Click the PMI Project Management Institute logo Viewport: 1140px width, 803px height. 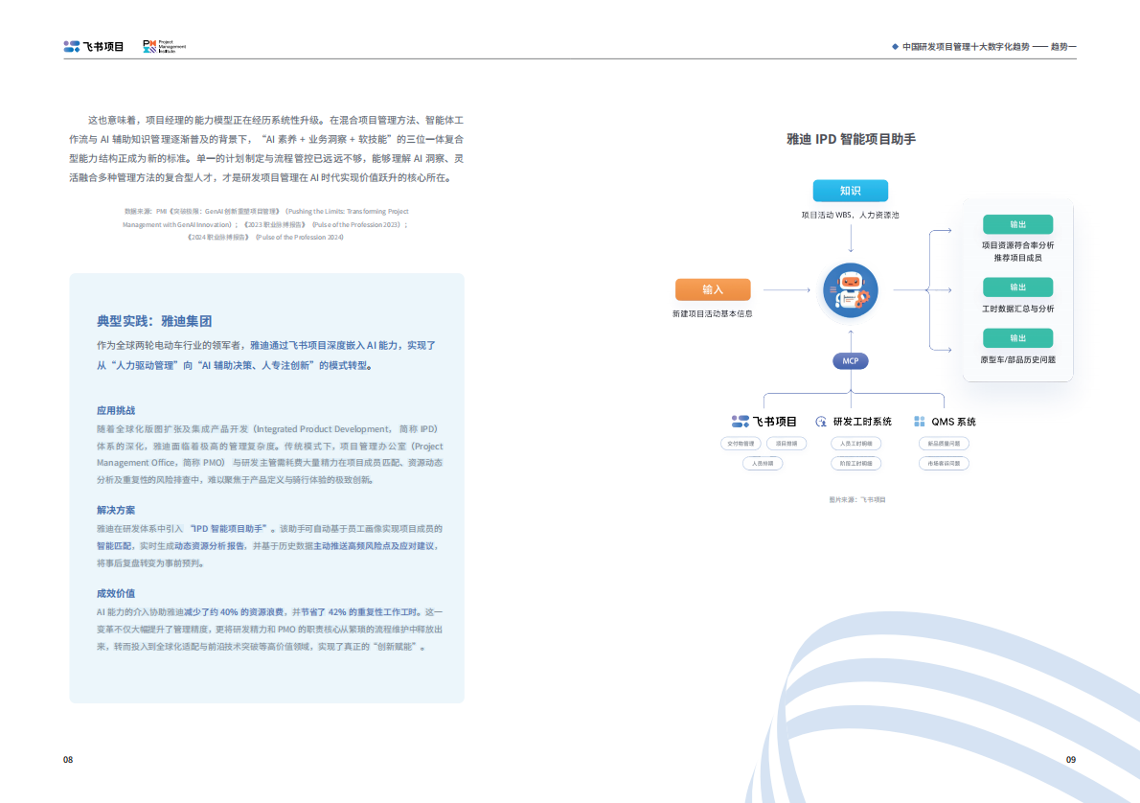pos(165,47)
